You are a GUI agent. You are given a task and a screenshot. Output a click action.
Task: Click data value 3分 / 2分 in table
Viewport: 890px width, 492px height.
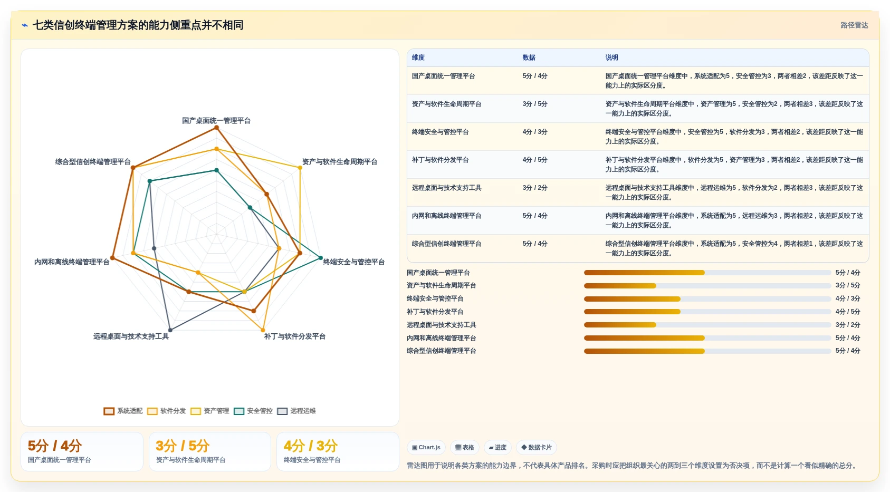[x=535, y=188]
